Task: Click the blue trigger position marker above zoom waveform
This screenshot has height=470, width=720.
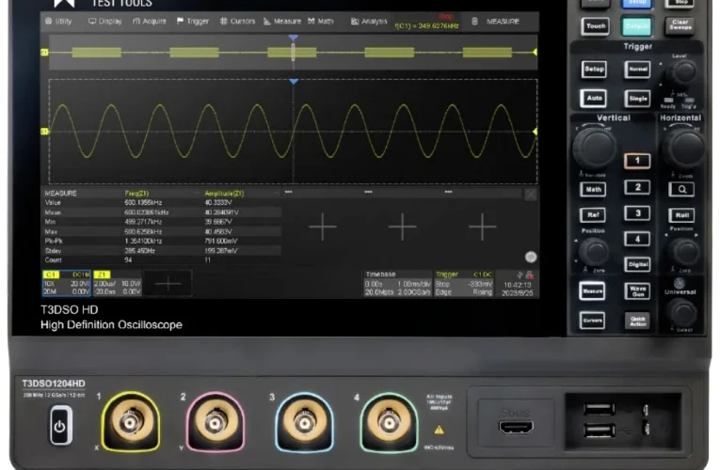Action: (x=294, y=82)
